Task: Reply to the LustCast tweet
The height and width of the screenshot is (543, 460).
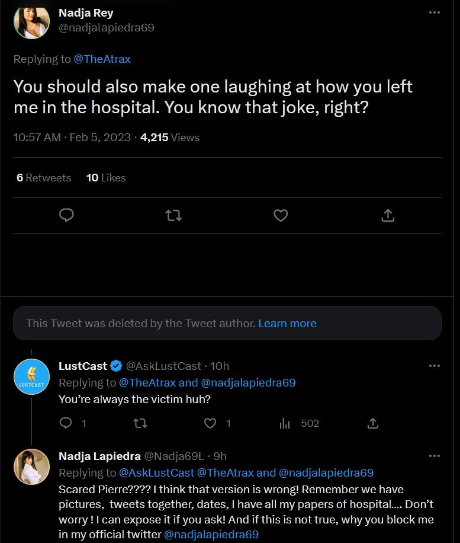Action: pyautogui.click(x=66, y=423)
